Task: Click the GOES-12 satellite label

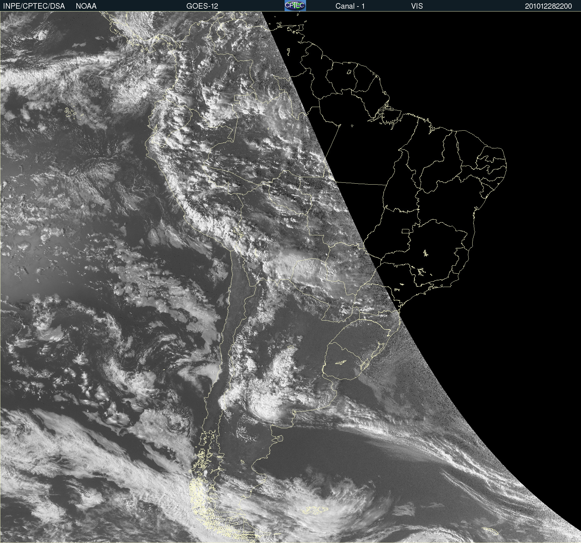Action: tap(202, 6)
